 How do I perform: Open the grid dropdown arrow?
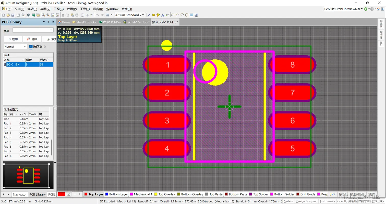(x=112, y=15)
